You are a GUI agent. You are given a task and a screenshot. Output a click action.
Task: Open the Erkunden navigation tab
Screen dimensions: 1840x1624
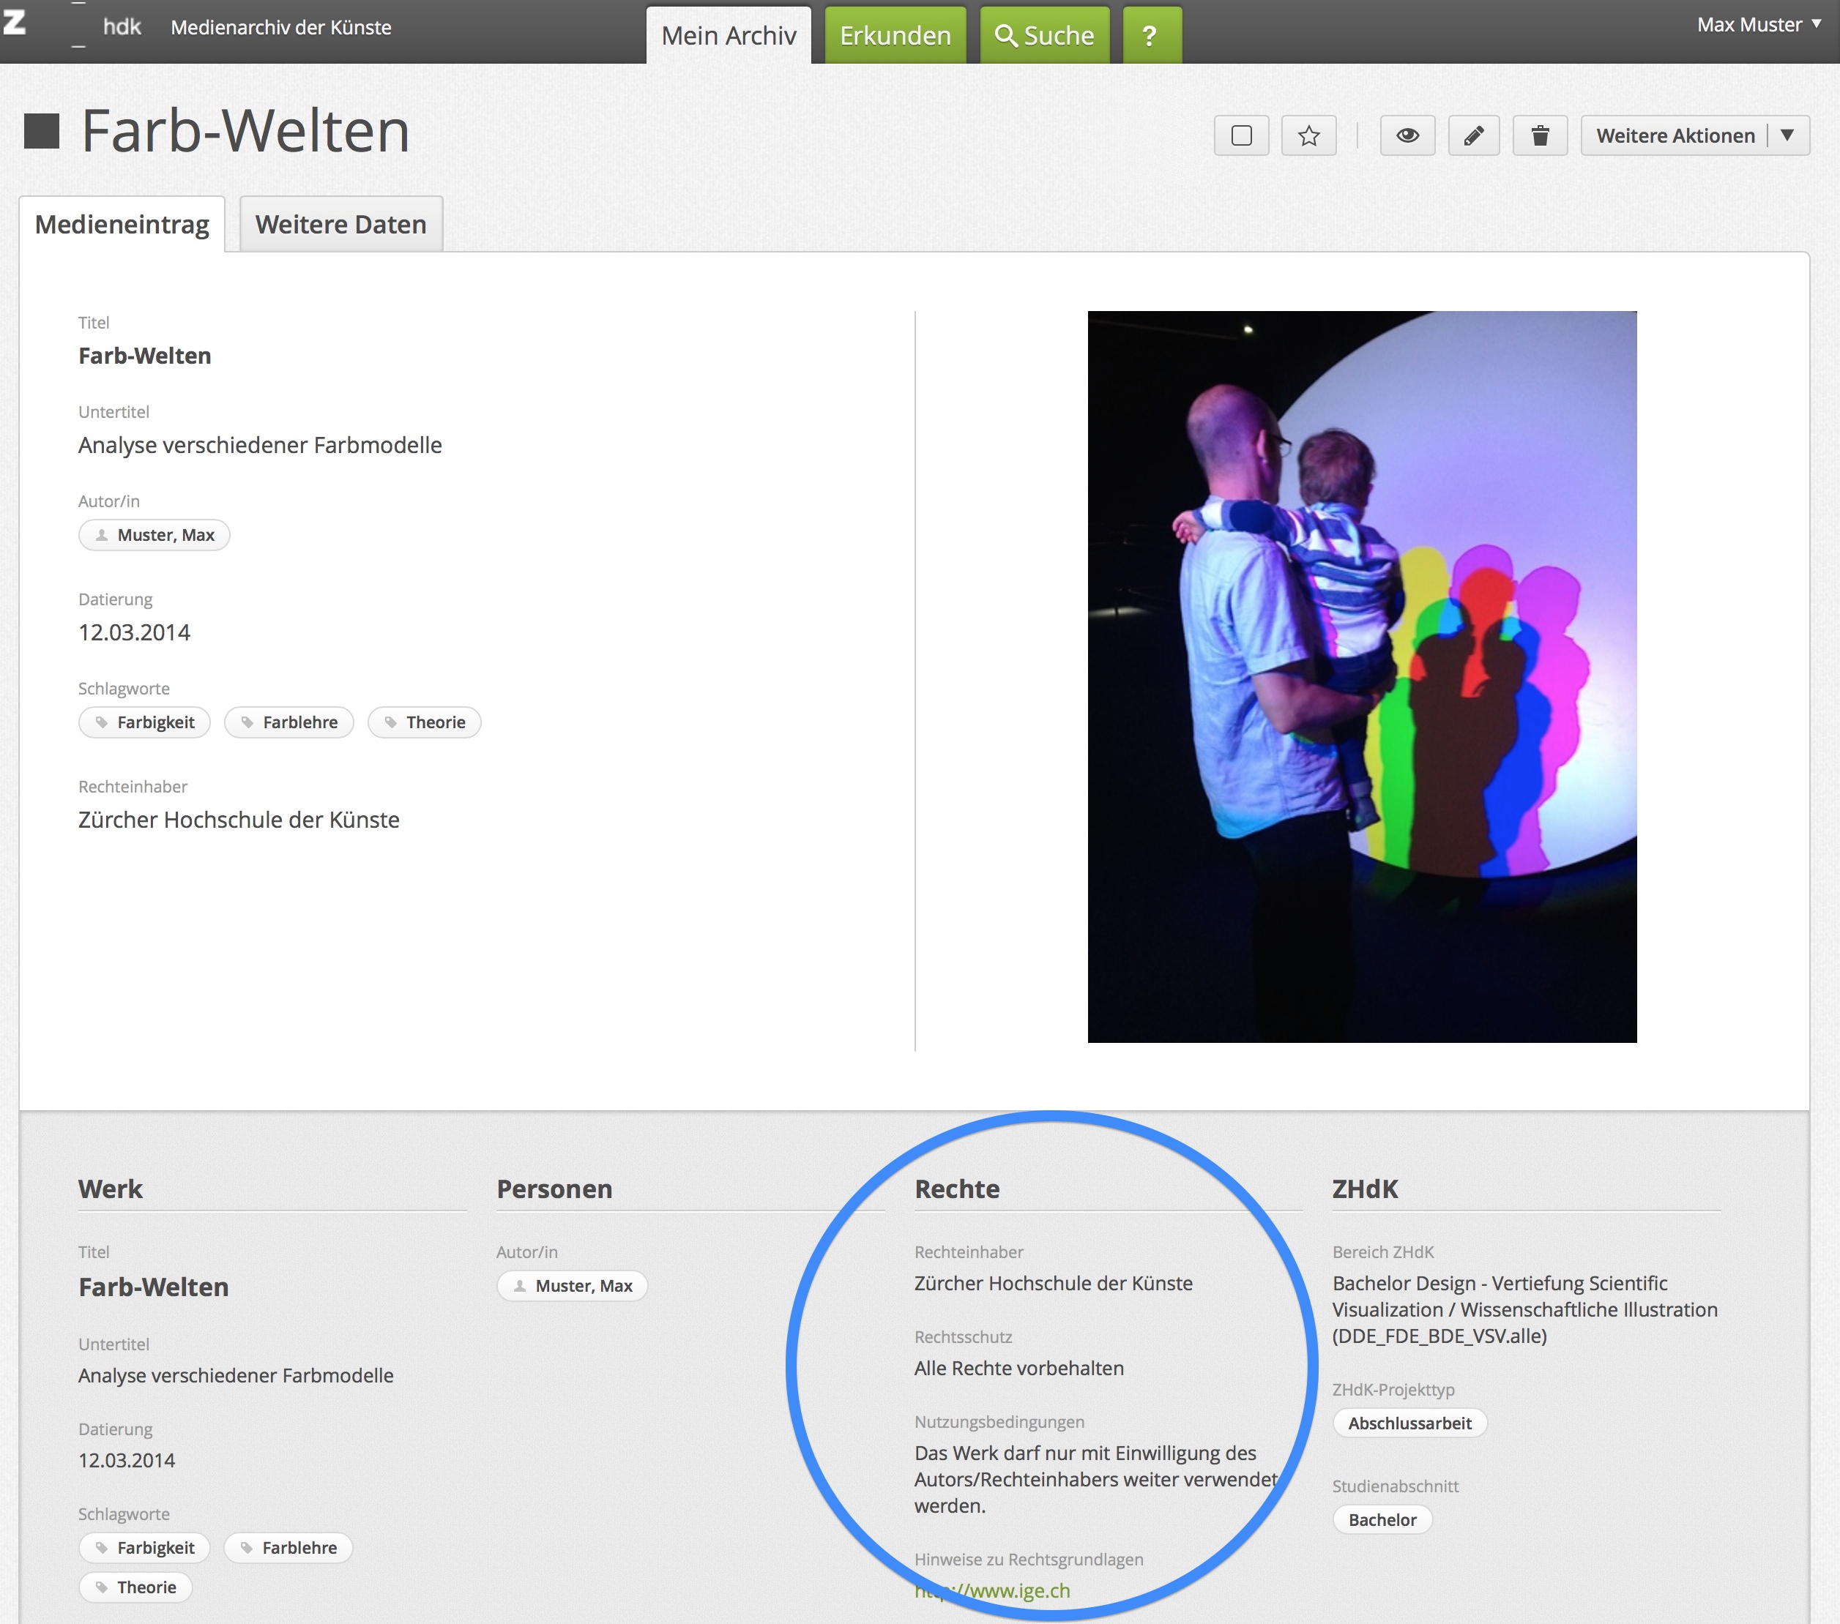pos(895,36)
